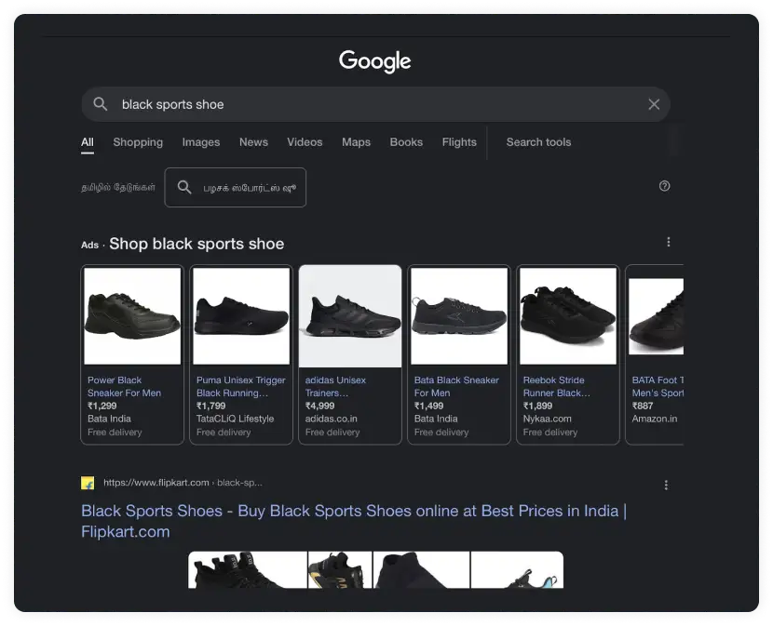Viewport: 773px width, 626px height.
Task: Click the search magnifier icon in main search bar
Action: point(100,104)
